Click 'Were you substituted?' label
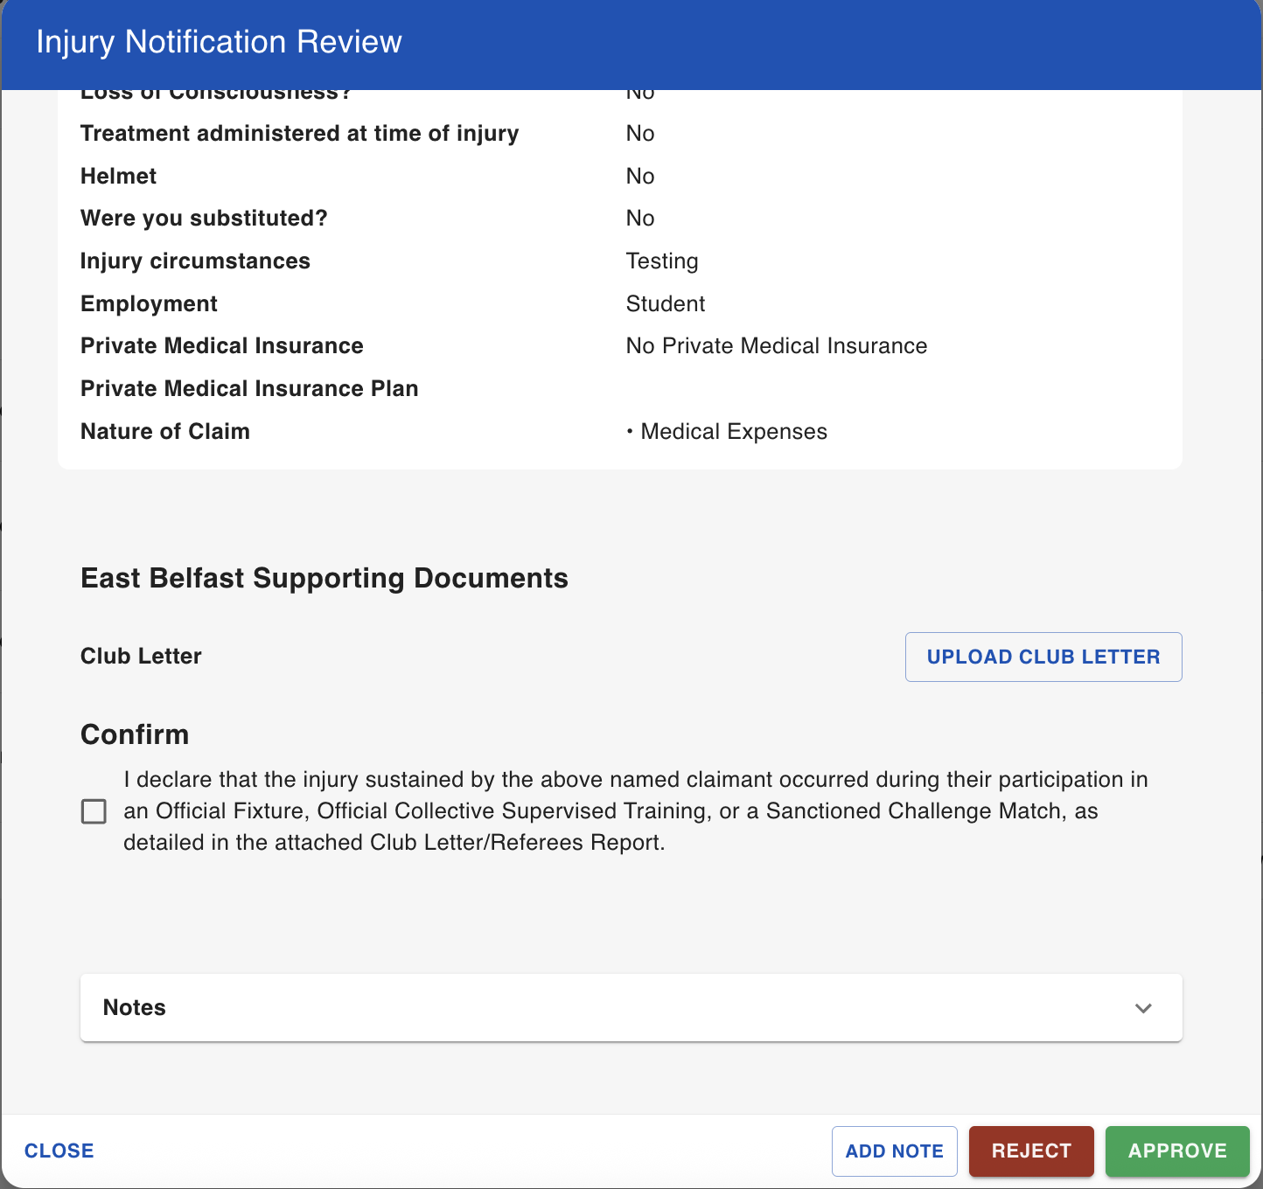The height and width of the screenshot is (1189, 1263). pyautogui.click(x=204, y=219)
